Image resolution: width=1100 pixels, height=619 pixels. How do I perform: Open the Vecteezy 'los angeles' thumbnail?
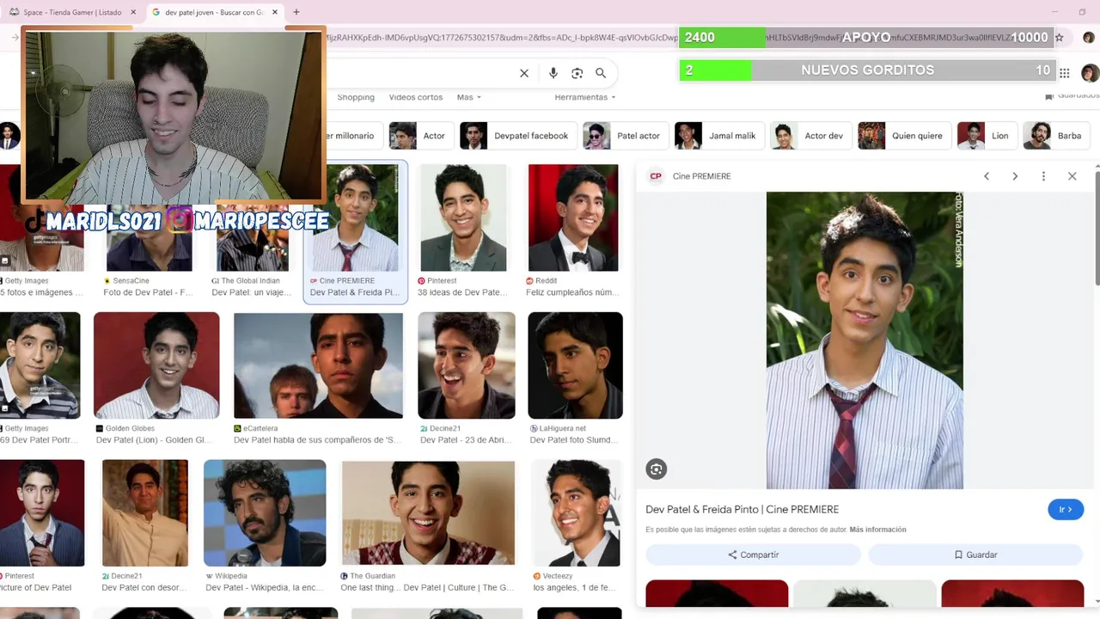[576, 513]
